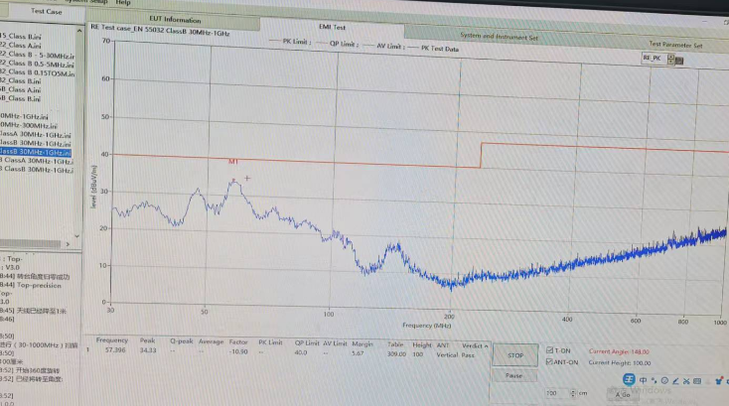Click frequency value 57.396 in results row
This screenshot has height=406, width=729.
[115, 349]
